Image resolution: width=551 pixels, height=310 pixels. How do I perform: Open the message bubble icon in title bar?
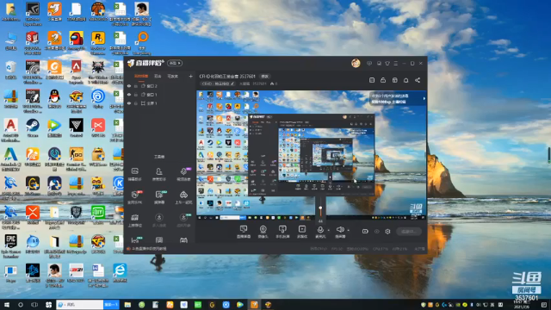(x=369, y=64)
